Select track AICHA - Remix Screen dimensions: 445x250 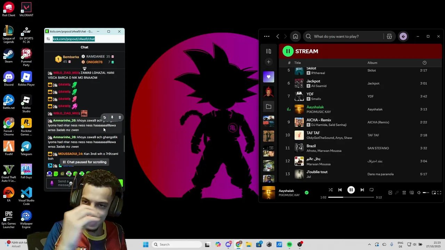[x=360, y=122]
